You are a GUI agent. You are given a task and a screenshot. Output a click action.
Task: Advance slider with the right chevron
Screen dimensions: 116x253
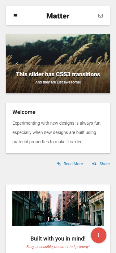pyautogui.click(x=99, y=64)
